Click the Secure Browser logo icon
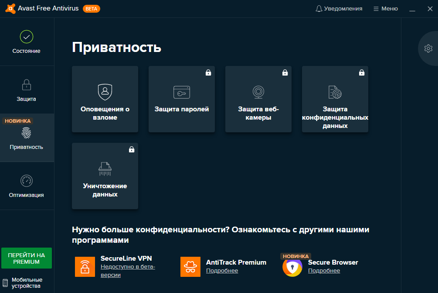 pos(292,267)
